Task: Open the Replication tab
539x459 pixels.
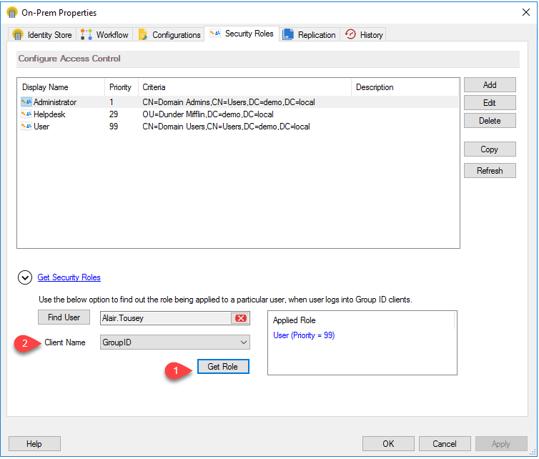Action: (309, 35)
